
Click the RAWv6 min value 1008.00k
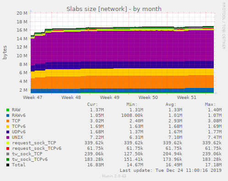[x=132, y=115]
